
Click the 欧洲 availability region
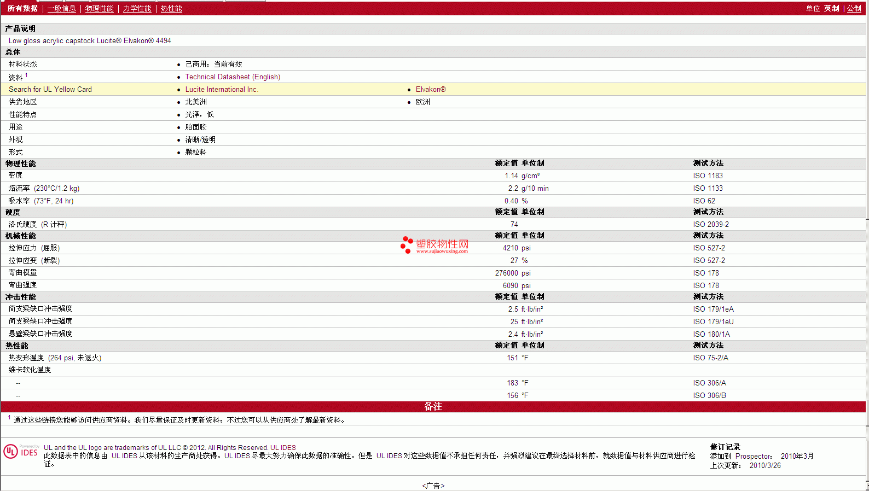[422, 102]
